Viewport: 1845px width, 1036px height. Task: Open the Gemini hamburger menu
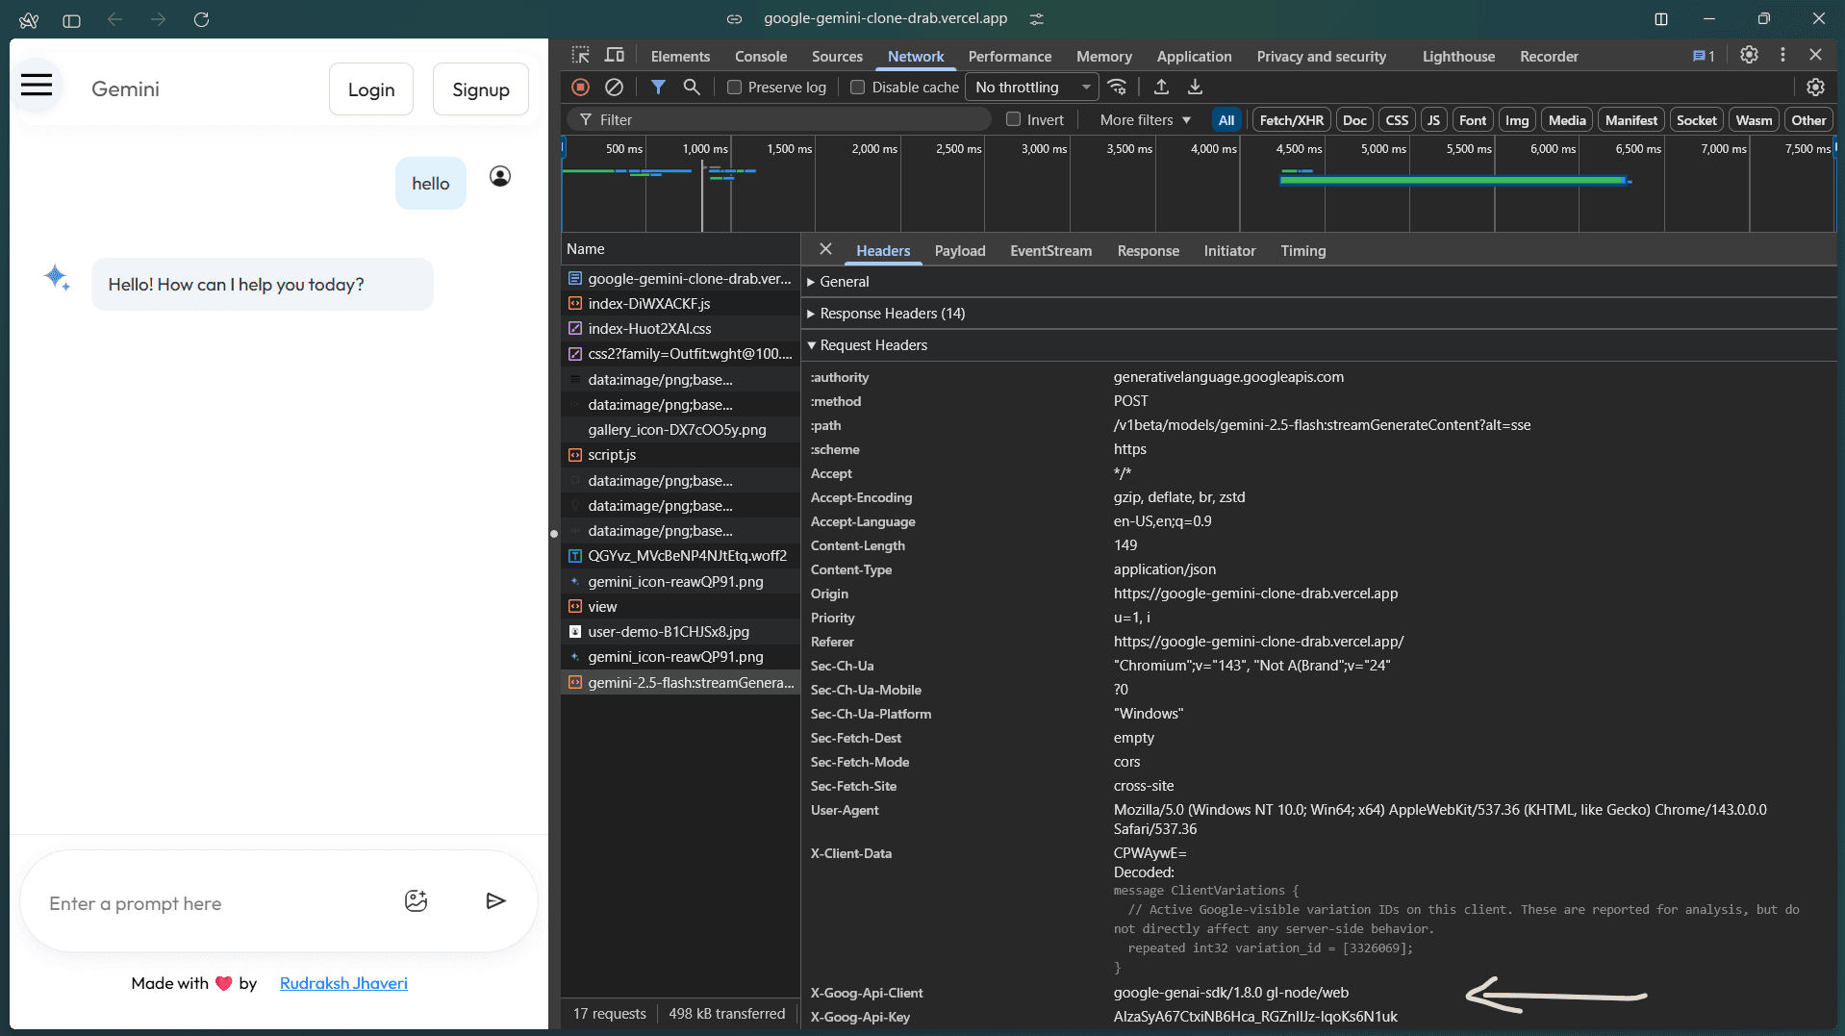tap(36, 85)
